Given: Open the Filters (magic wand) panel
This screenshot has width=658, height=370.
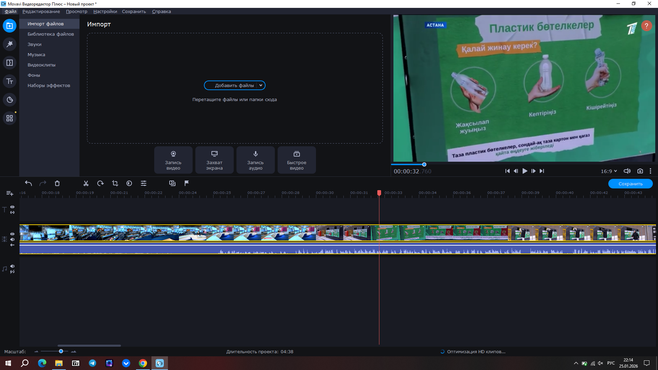Looking at the screenshot, I should pos(10,44).
